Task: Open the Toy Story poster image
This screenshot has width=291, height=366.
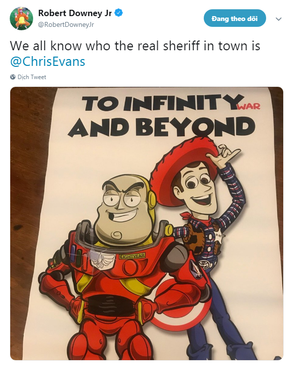Action: tap(147, 224)
